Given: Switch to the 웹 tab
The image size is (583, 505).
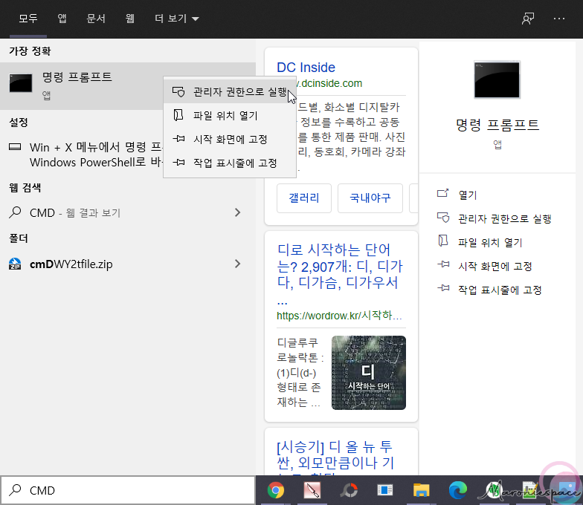Looking at the screenshot, I should click(129, 18).
